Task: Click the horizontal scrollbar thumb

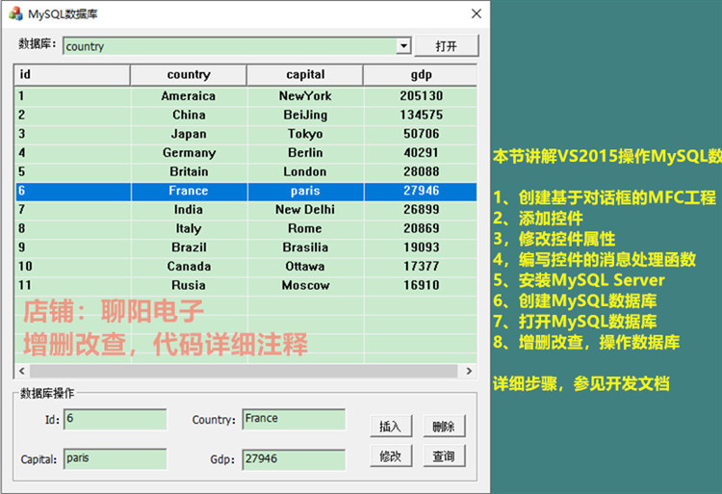Action: coord(244,371)
